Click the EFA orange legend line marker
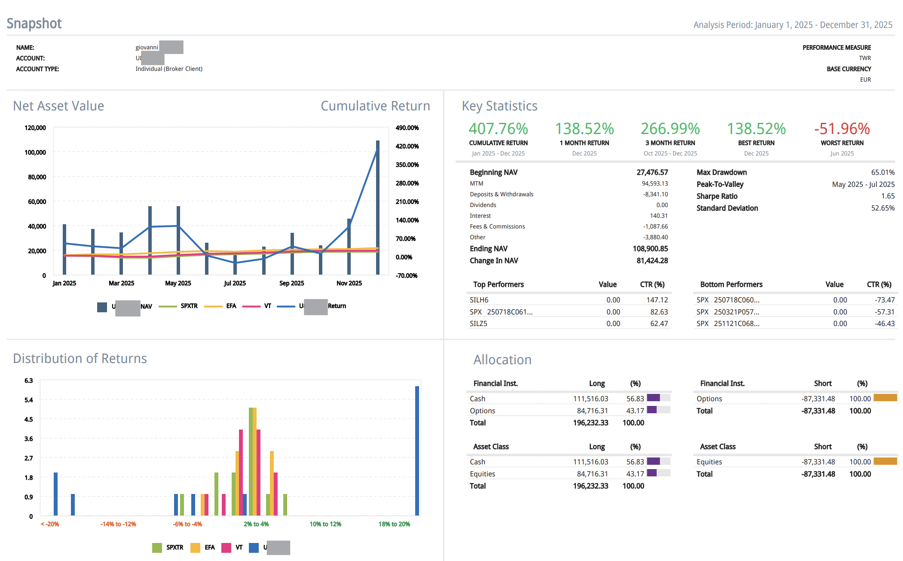The width and height of the screenshot is (903, 561). 213,306
